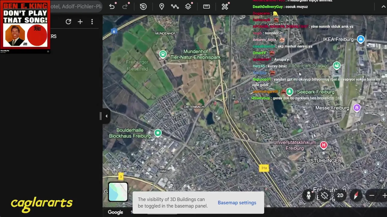387x217 pixels.
Task: Click the plus icon in the side panel
Action: click(x=80, y=22)
